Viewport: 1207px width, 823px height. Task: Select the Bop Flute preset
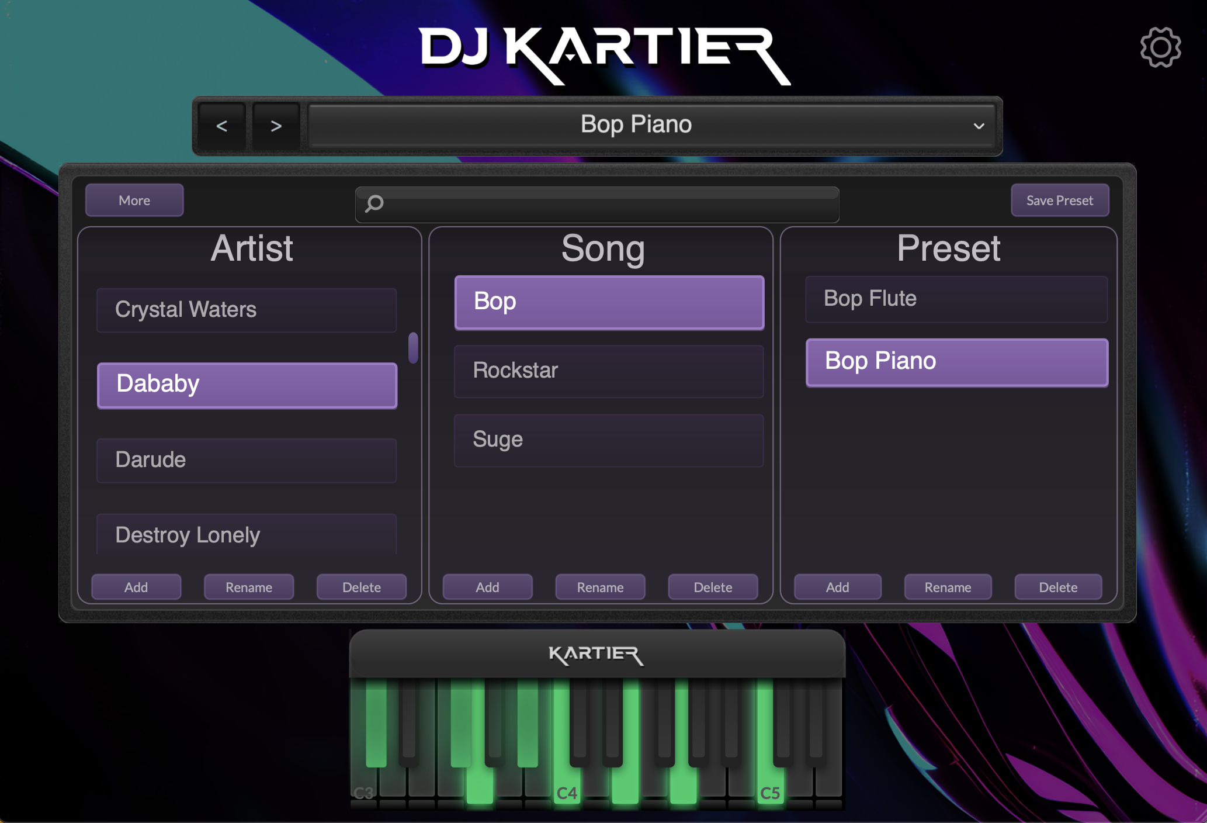tap(956, 299)
